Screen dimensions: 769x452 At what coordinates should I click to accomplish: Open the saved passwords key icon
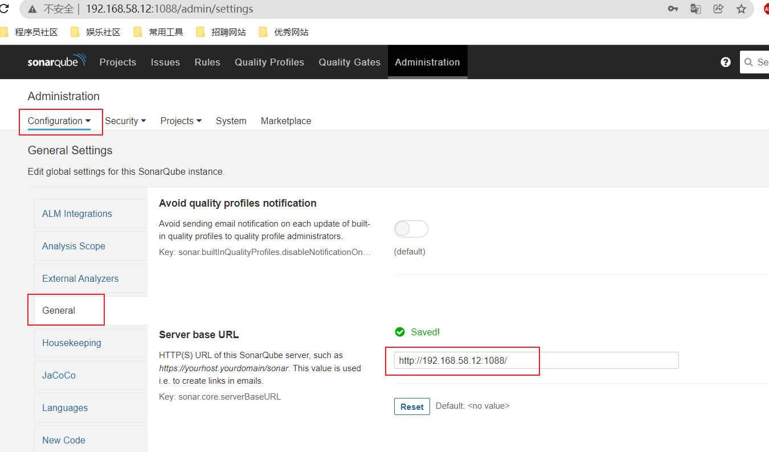coord(673,9)
